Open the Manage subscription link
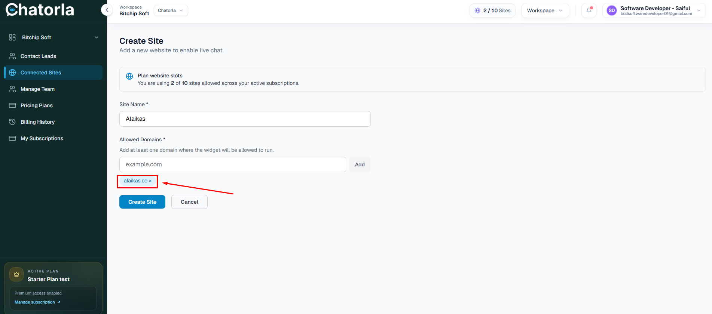 [x=37, y=302]
